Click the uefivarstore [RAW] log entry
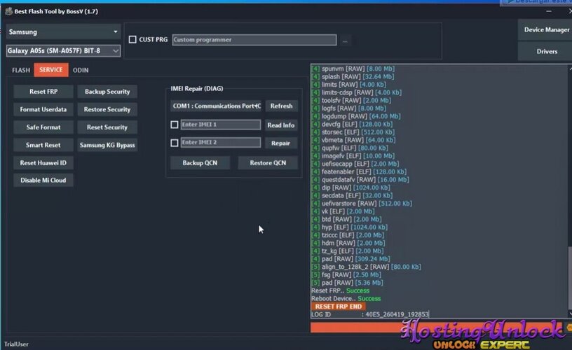572x350 pixels. tap(362, 203)
